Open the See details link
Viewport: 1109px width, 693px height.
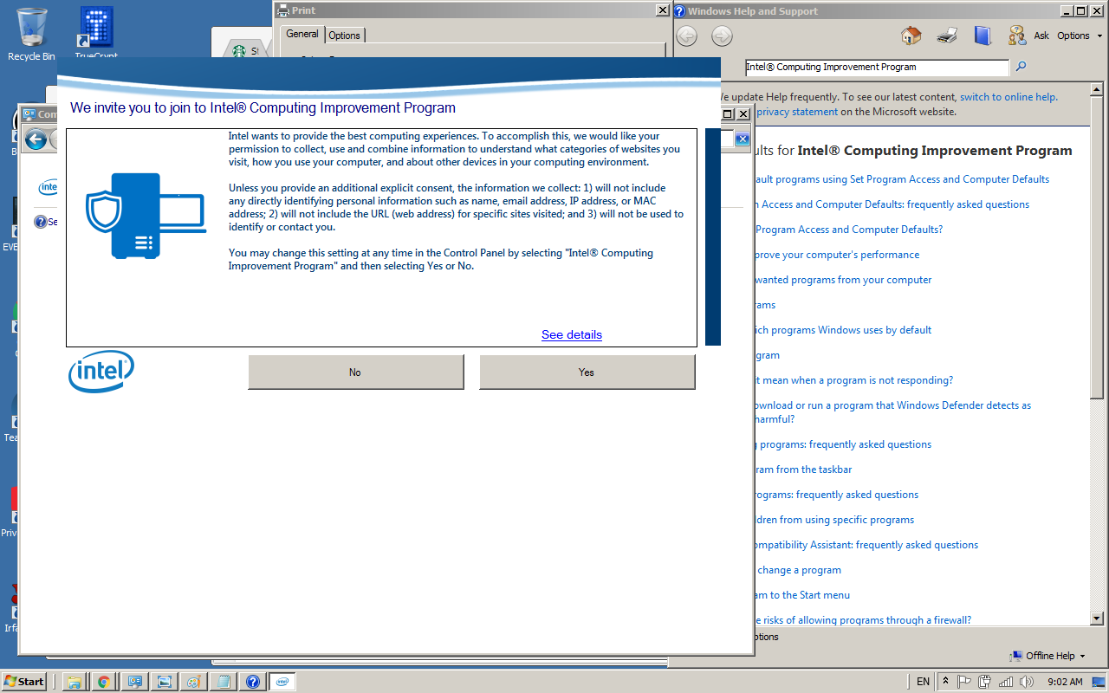click(572, 334)
